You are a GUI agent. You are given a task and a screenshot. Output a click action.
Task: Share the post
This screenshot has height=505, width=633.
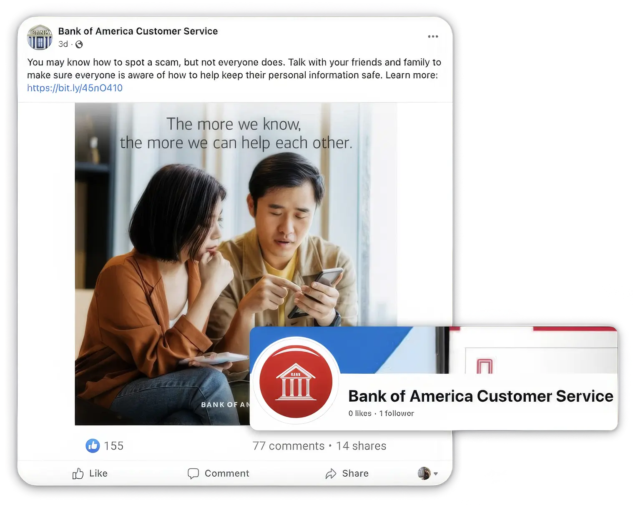click(347, 473)
